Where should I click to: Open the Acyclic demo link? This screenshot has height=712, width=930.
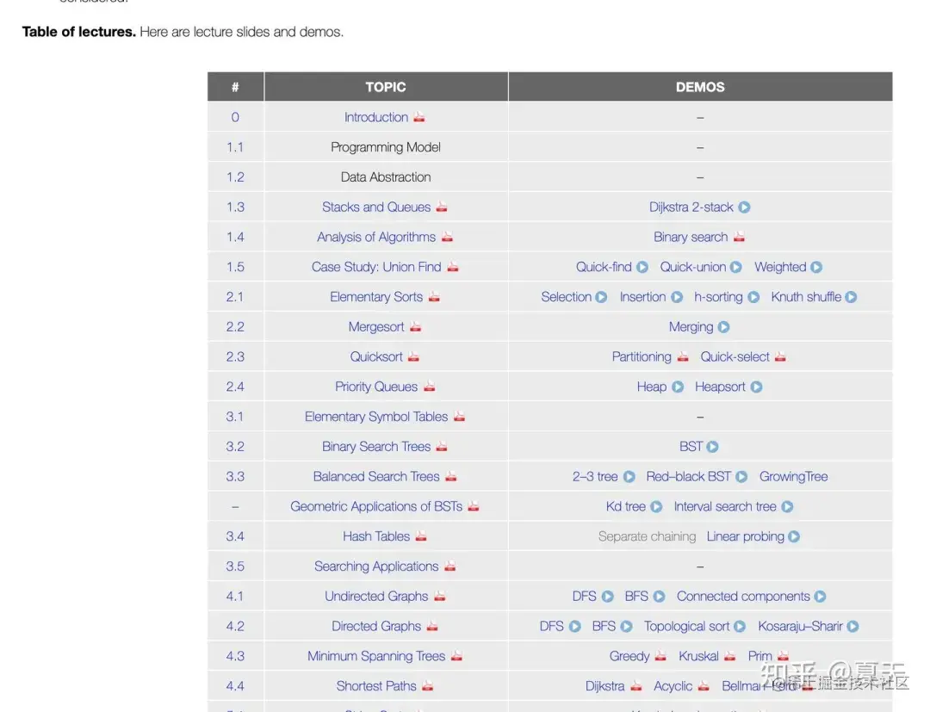coord(673,685)
